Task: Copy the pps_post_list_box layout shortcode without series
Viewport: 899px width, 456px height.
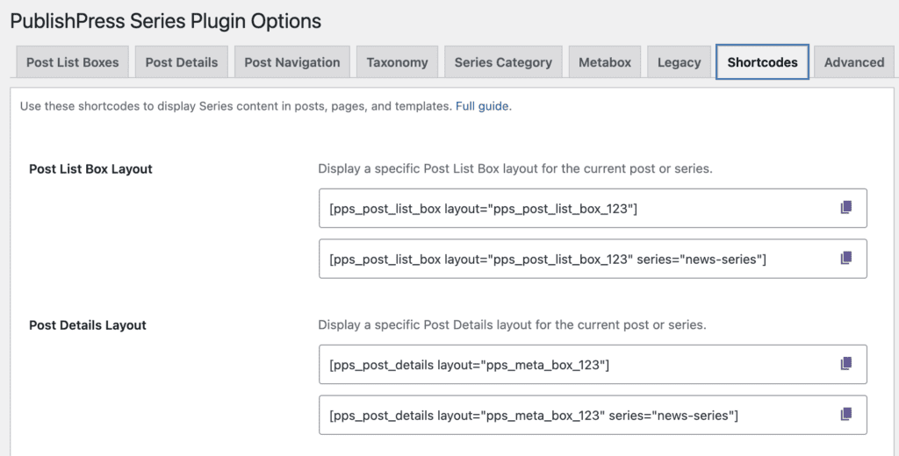Action: coord(845,208)
